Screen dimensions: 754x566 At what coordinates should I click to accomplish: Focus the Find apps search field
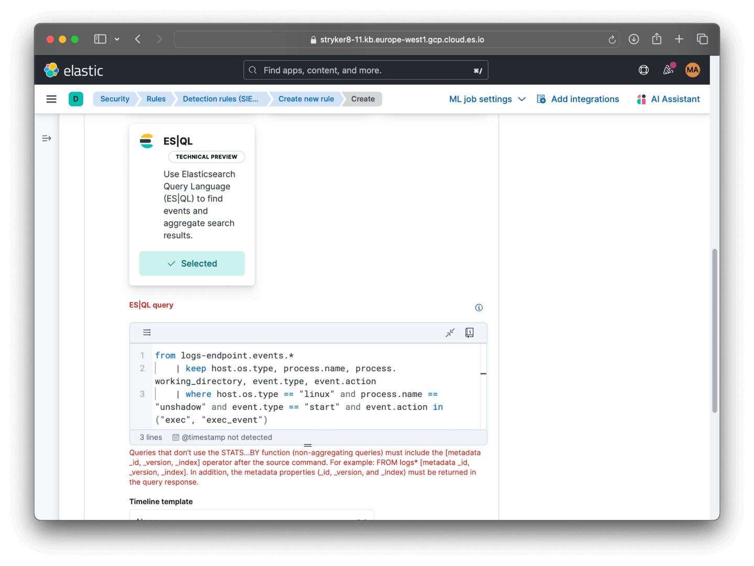pos(365,70)
